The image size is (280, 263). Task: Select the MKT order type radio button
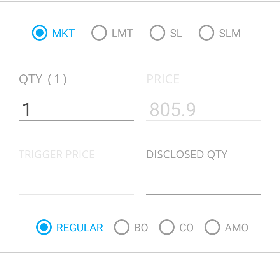pyautogui.click(x=40, y=33)
